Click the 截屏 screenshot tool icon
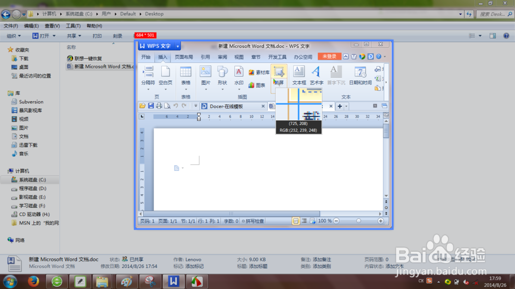 [279, 71]
